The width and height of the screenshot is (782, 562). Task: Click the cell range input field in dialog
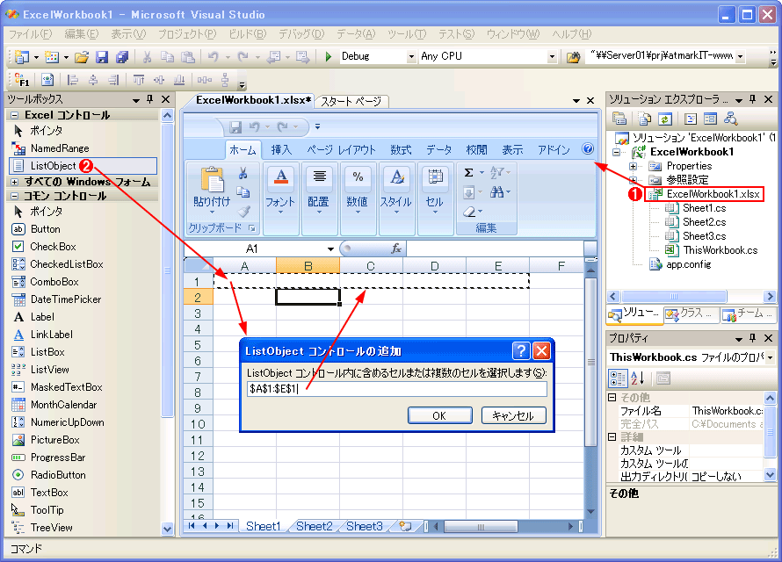[x=397, y=389]
